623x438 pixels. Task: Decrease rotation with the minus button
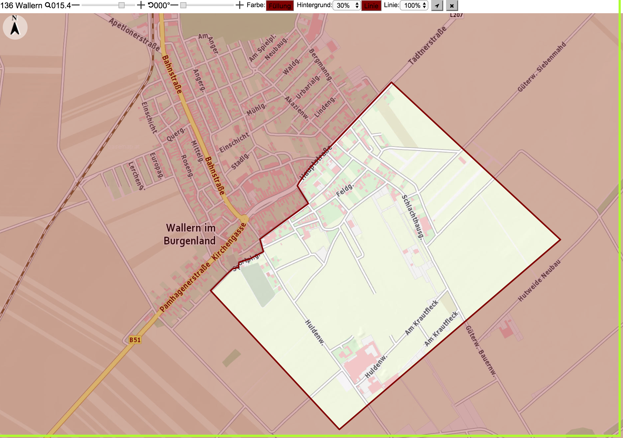(x=174, y=5)
